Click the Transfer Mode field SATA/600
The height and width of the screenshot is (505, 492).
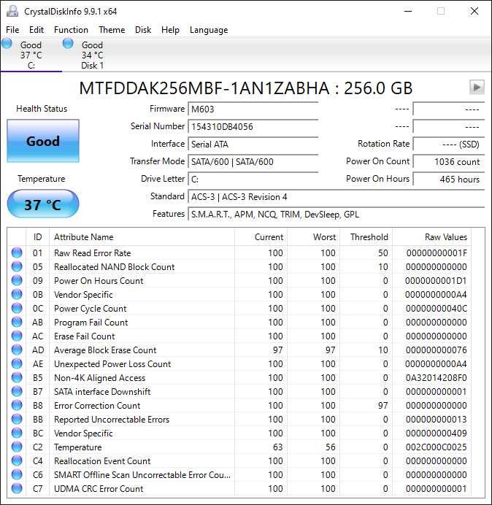[253, 161]
